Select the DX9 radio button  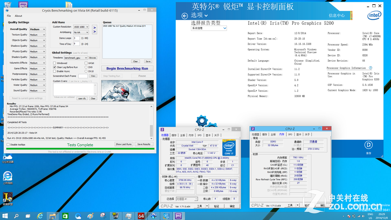86,67
